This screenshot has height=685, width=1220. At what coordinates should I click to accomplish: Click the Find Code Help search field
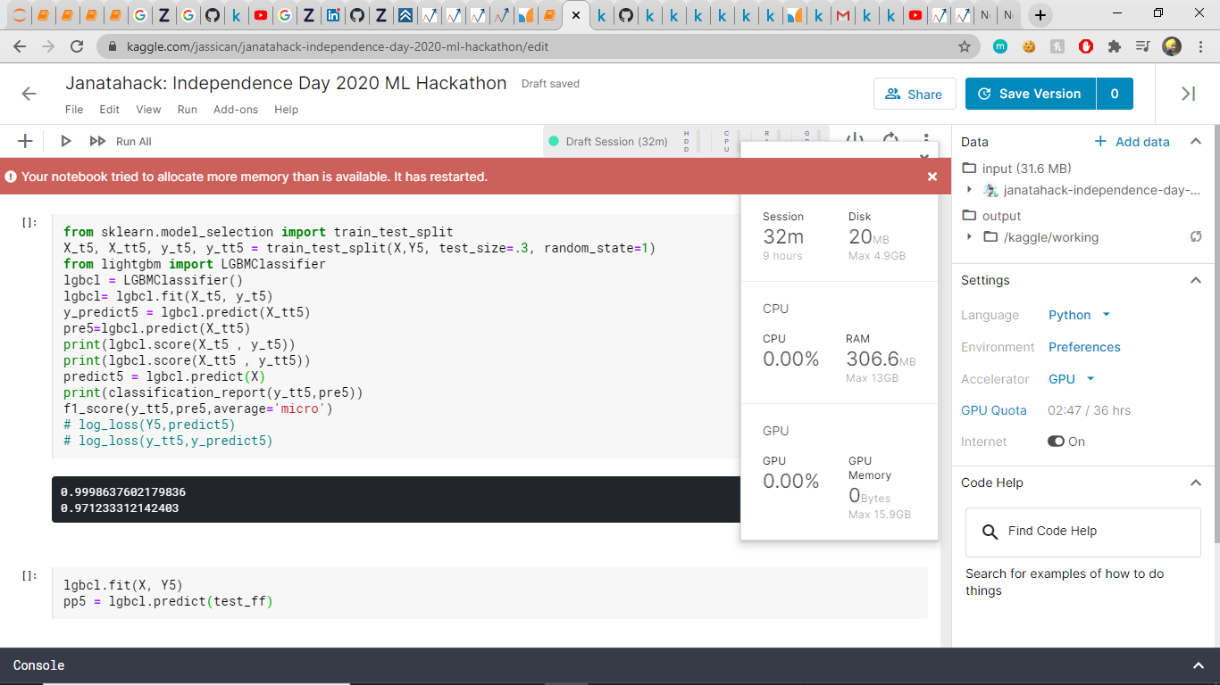(x=1082, y=532)
